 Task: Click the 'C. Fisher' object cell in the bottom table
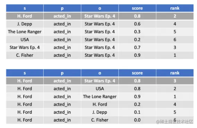pos(100,120)
